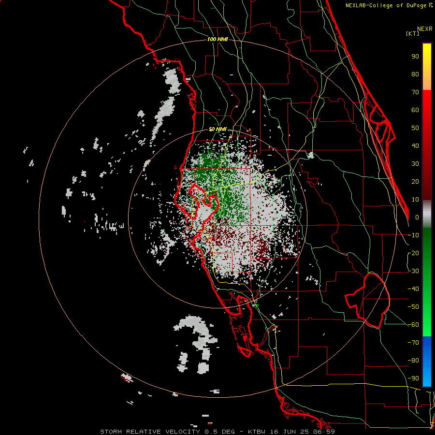The height and width of the screenshot is (435, 435).
Task: Click the -50 scale value
Action: tap(413, 307)
